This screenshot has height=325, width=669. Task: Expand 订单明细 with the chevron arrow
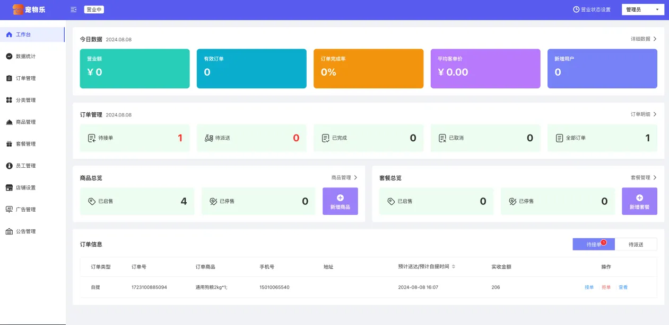[655, 114]
